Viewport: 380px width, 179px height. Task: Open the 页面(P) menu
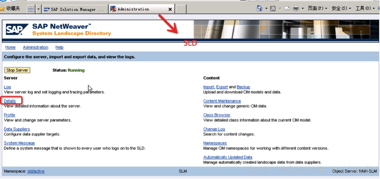[x=317, y=9]
